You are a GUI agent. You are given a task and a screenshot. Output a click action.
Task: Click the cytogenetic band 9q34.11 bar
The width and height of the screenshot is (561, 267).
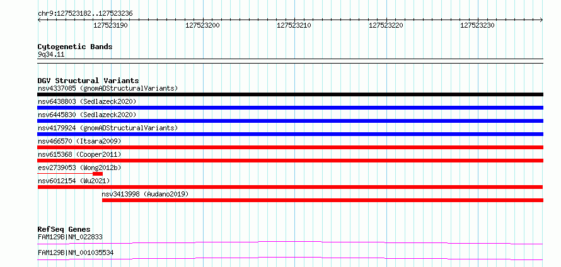click(290, 60)
